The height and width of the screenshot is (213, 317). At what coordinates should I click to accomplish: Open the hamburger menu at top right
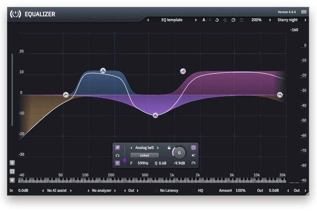(304, 12)
